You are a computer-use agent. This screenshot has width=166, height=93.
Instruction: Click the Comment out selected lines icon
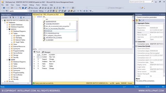(78, 11)
